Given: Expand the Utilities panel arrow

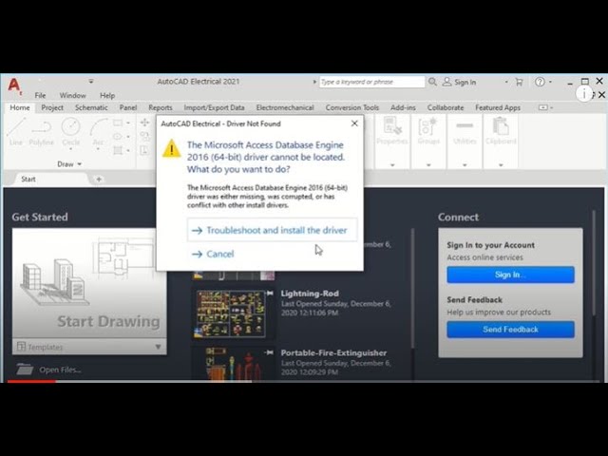Looking at the screenshot, I should click(x=465, y=165).
